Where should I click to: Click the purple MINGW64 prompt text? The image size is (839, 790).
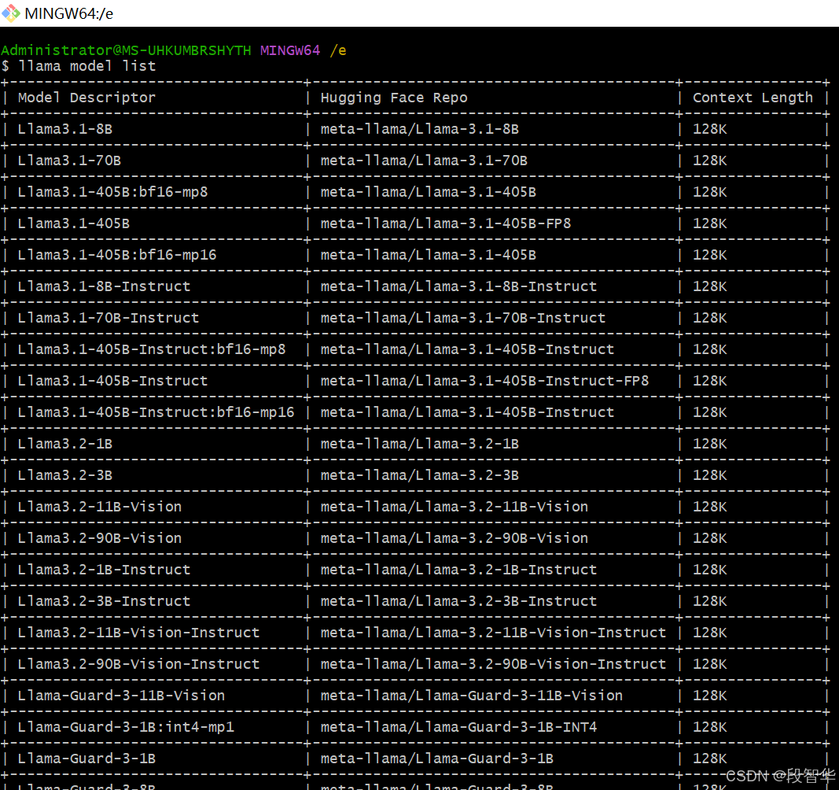(290, 50)
